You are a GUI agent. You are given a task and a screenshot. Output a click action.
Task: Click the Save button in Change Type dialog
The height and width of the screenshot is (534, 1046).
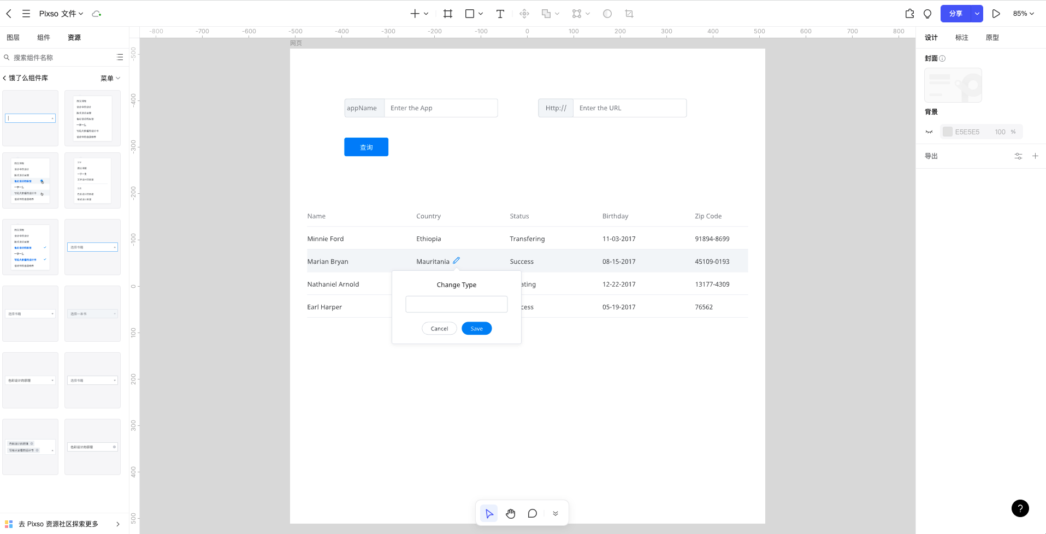coord(476,328)
